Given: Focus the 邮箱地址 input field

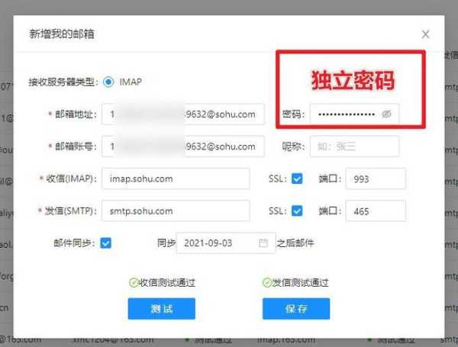Looking at the screenshot, I should tap(182, 114).
